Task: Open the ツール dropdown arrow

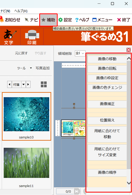Action: pos(31,68)
